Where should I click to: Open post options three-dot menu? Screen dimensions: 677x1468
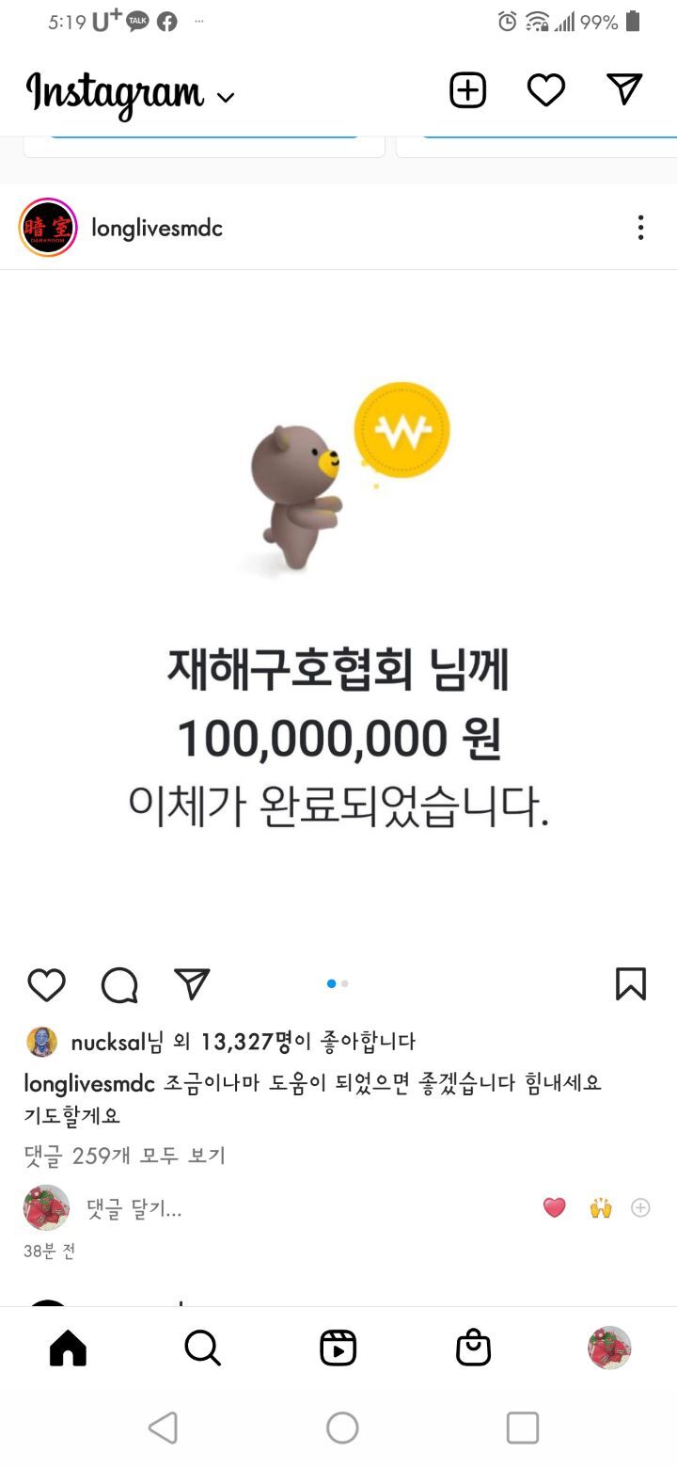[640, 228]
